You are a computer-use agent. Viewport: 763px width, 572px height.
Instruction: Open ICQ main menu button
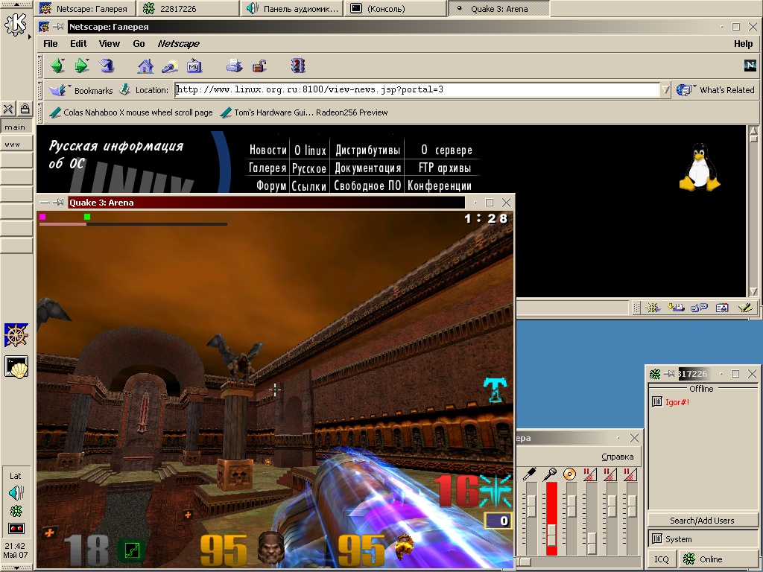pyautogui.click(x=662, y=559)
